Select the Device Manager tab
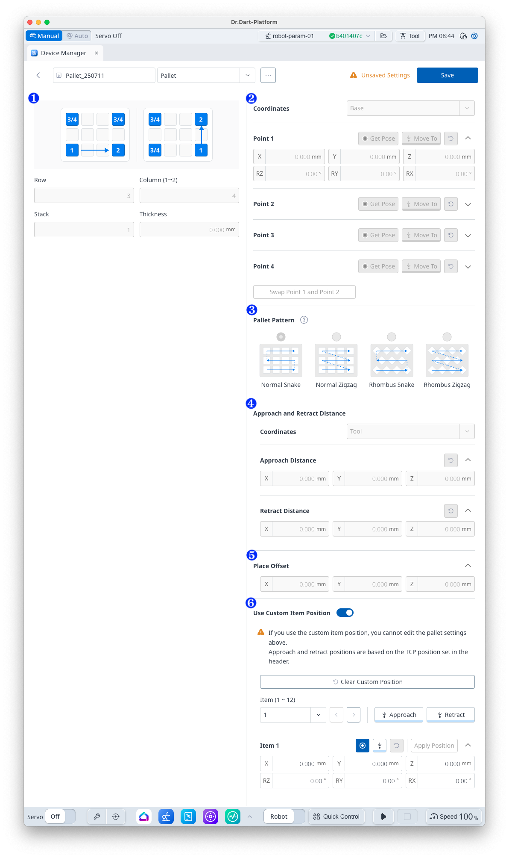 coord(63,53)
